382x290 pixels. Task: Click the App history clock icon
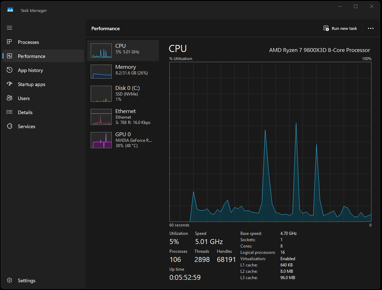point(9,70)
